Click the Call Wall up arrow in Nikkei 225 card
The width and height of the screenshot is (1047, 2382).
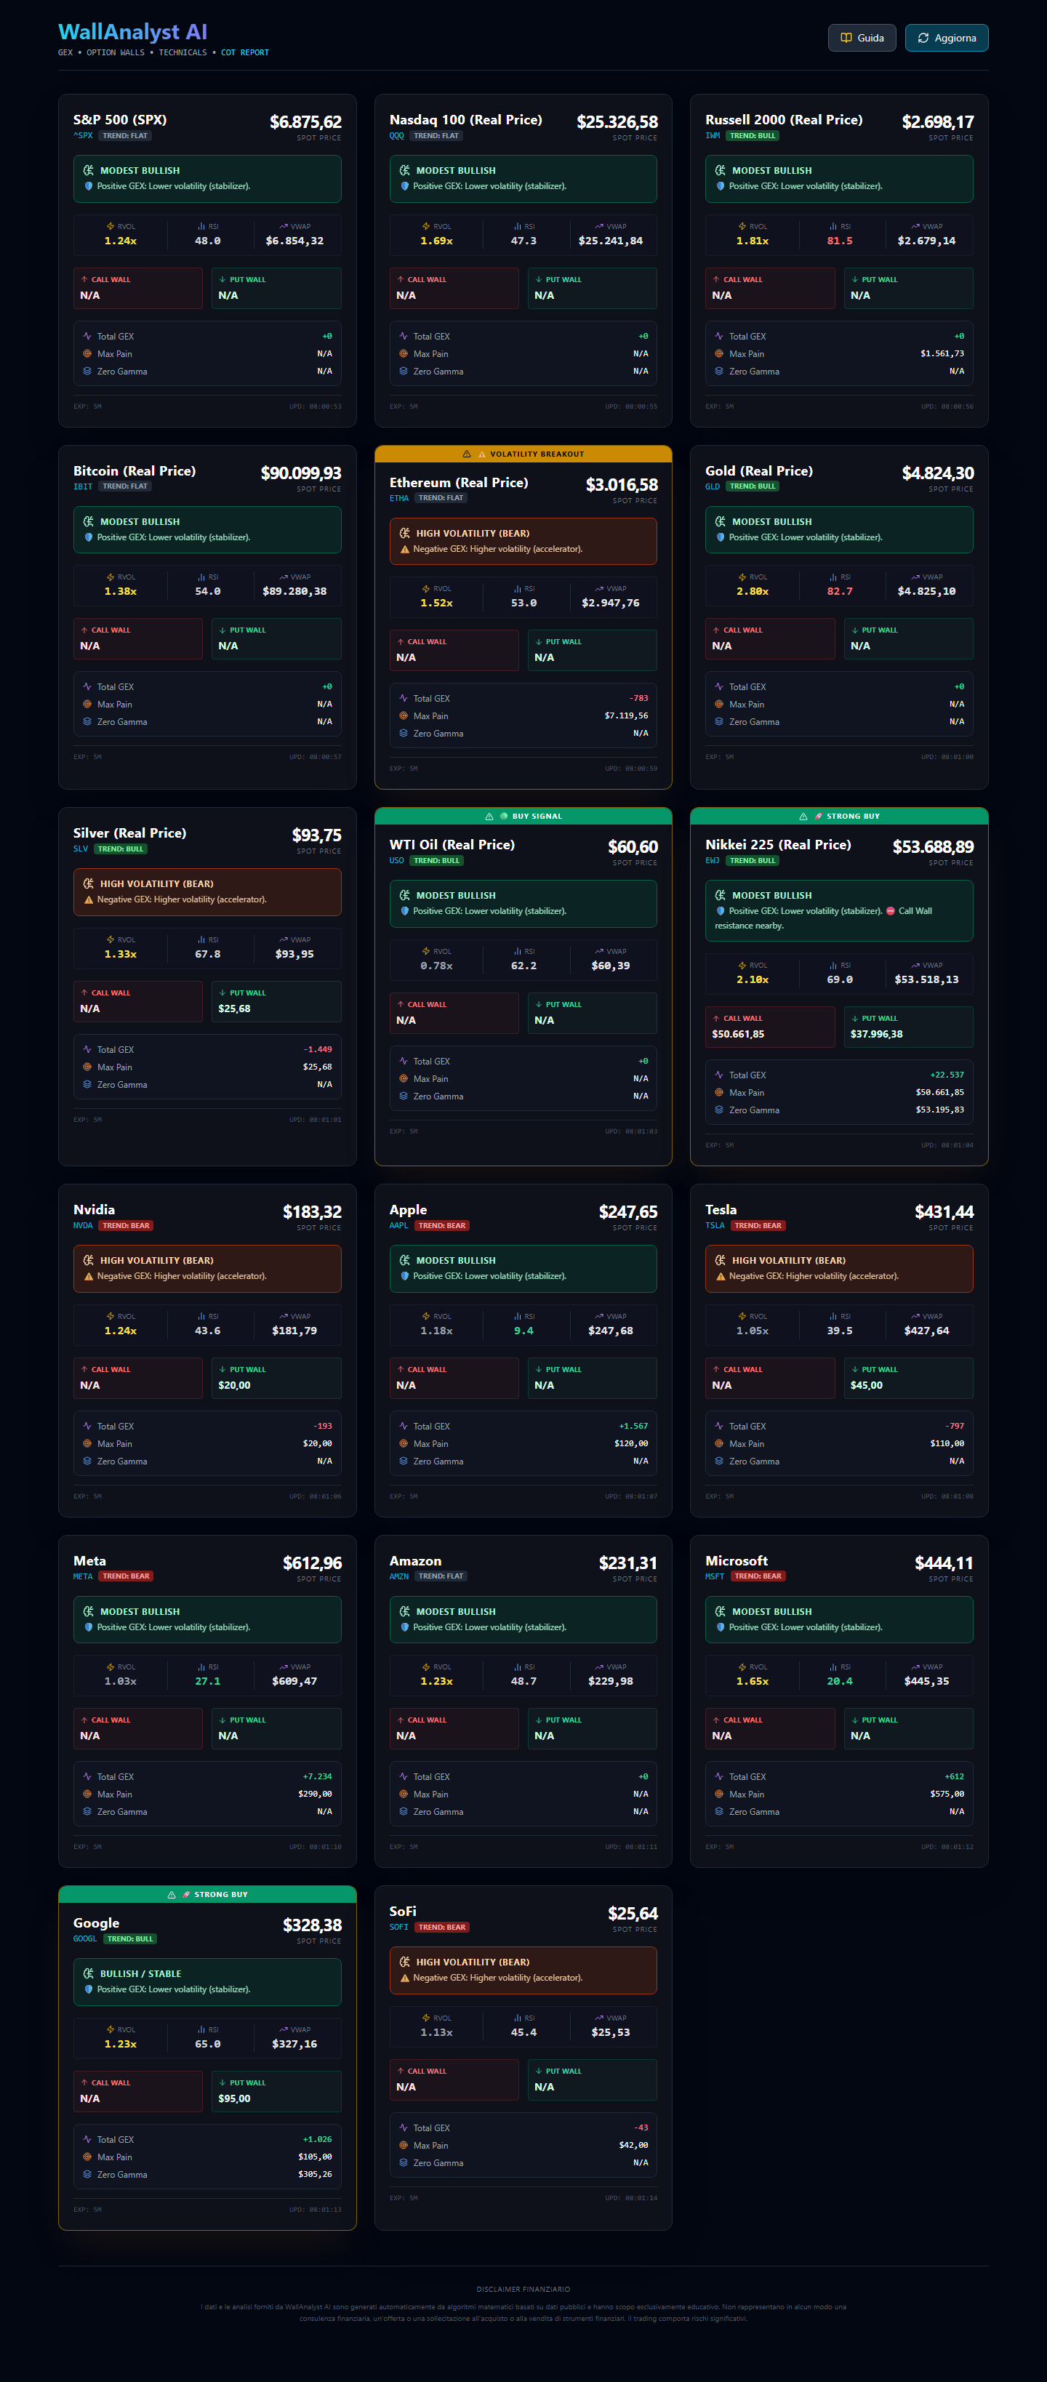point(716,1018)
